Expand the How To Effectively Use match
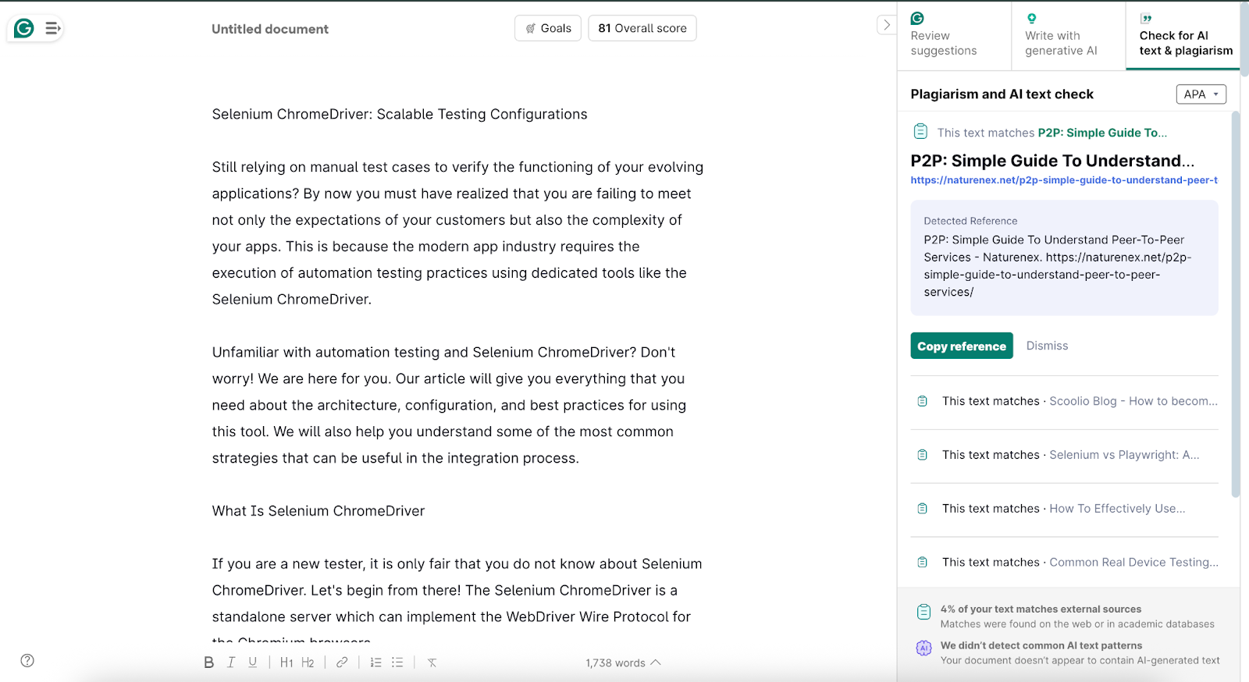The width and height of the screenshot is (1249, 682). [1064, 509]
